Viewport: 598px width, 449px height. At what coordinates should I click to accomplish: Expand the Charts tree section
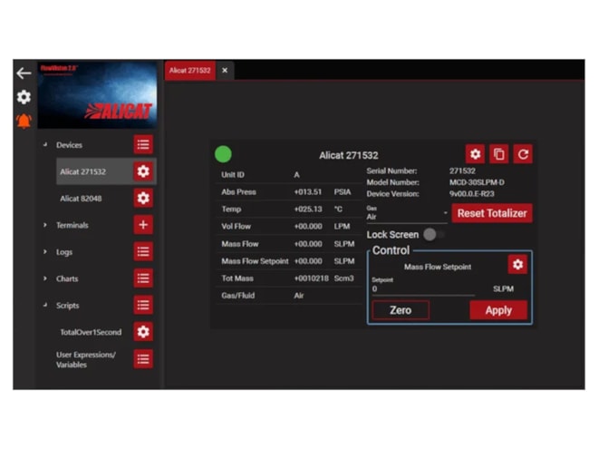44,278
